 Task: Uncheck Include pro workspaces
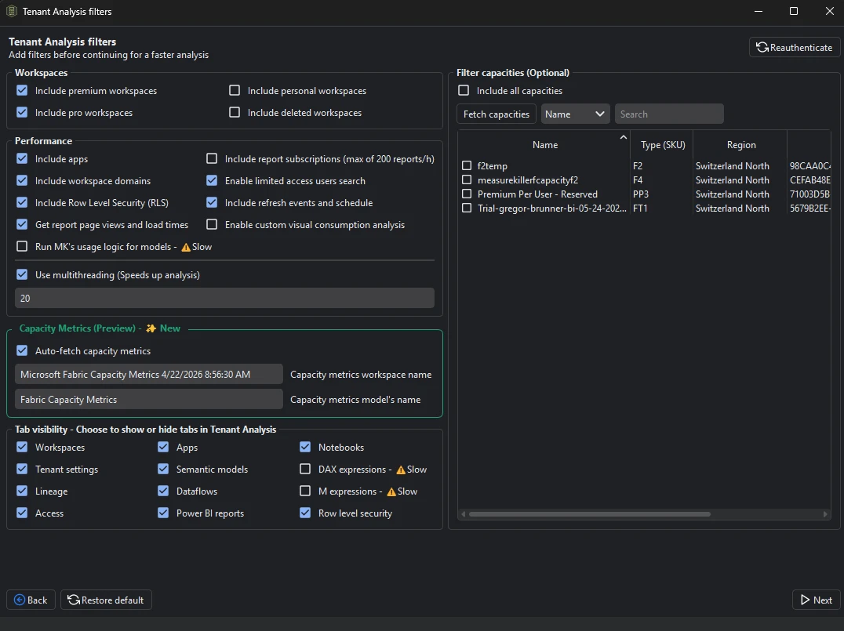point(22,112)
